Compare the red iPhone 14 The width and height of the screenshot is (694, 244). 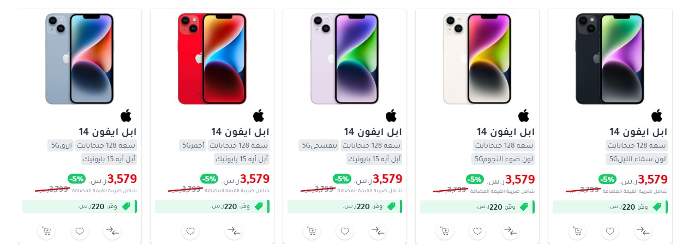pyautogui.click(x=235, y=231)
